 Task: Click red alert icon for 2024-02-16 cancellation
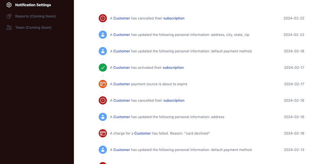tap(103, 101)
